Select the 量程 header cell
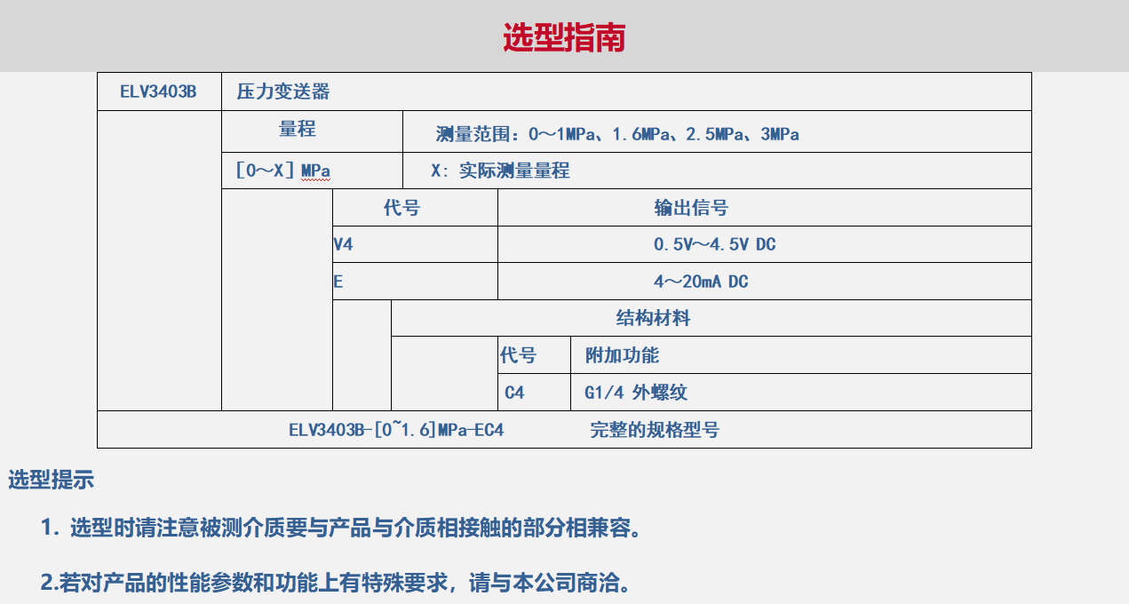 point(298,130)
